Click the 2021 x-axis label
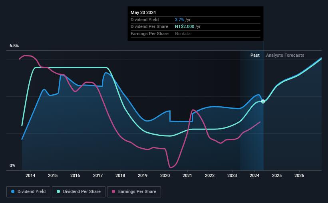This screenshot has width=328, height=203. click(x=187, y=175)
